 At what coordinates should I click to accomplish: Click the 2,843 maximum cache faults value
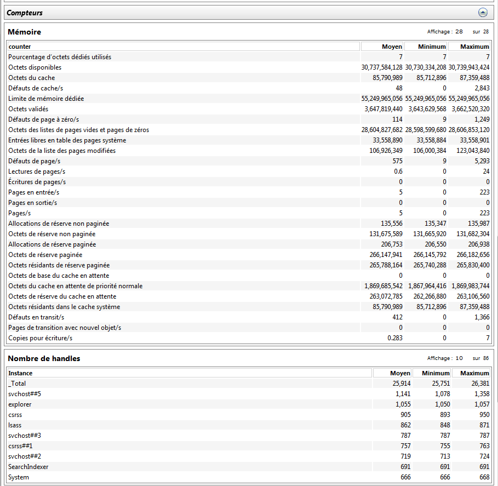pos(482,88)
